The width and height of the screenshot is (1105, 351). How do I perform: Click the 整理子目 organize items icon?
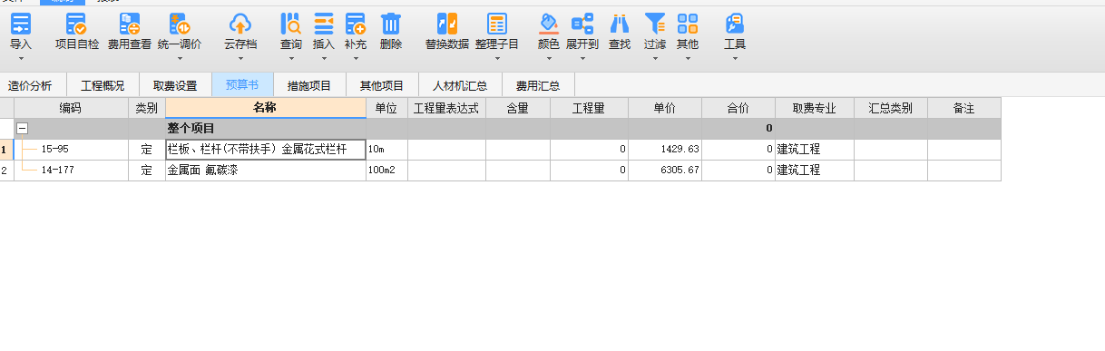point(497,24)
